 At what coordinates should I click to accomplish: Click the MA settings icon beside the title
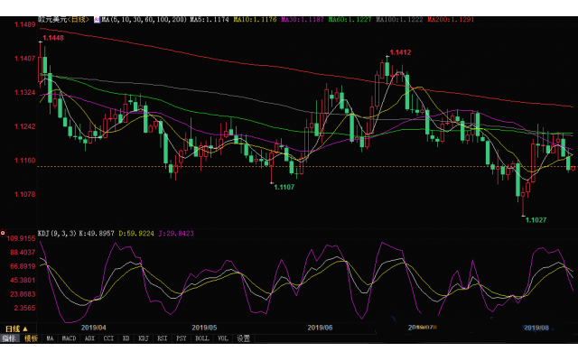pyautogui.click(x=97, y=18)
